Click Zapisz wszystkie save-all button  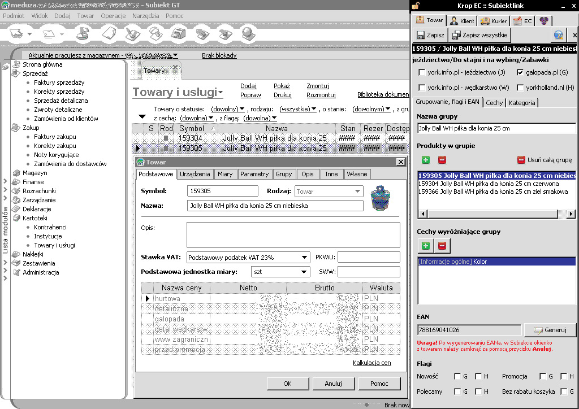(x=480, y=35)
